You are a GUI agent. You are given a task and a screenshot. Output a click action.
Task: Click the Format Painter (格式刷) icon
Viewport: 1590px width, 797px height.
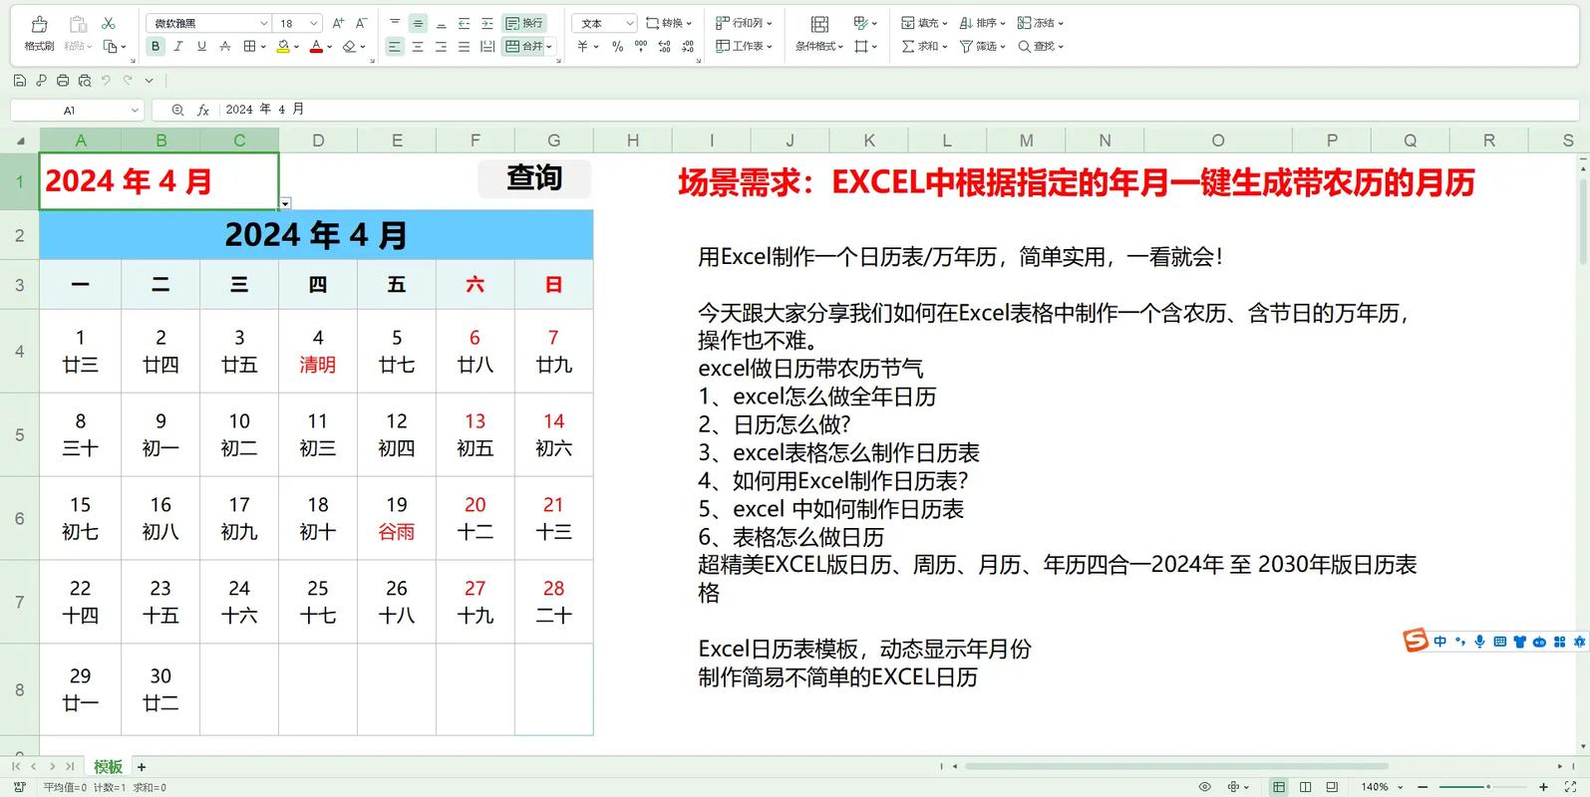click(x=39, y=33)
